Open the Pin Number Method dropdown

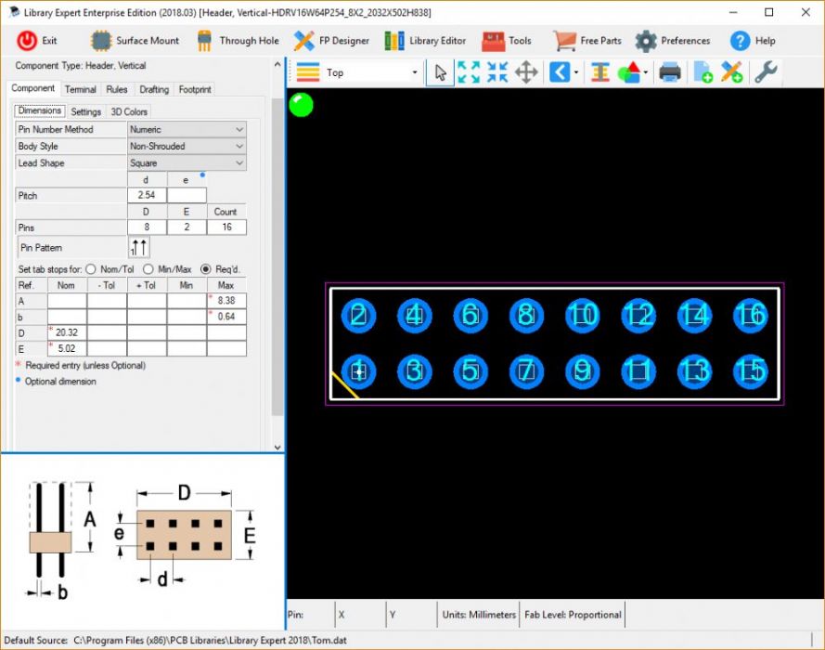point(187,130)
